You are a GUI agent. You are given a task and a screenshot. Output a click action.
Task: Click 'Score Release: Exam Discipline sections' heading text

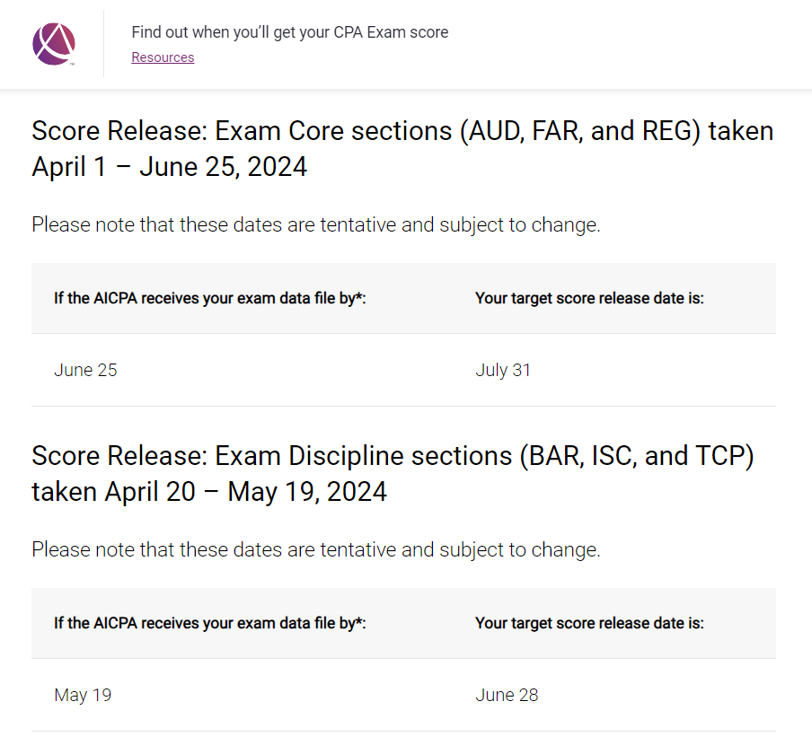272,456
